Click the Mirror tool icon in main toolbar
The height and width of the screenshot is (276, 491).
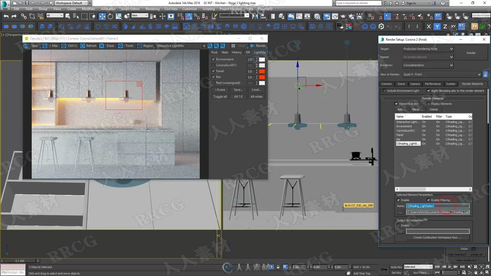255,17
